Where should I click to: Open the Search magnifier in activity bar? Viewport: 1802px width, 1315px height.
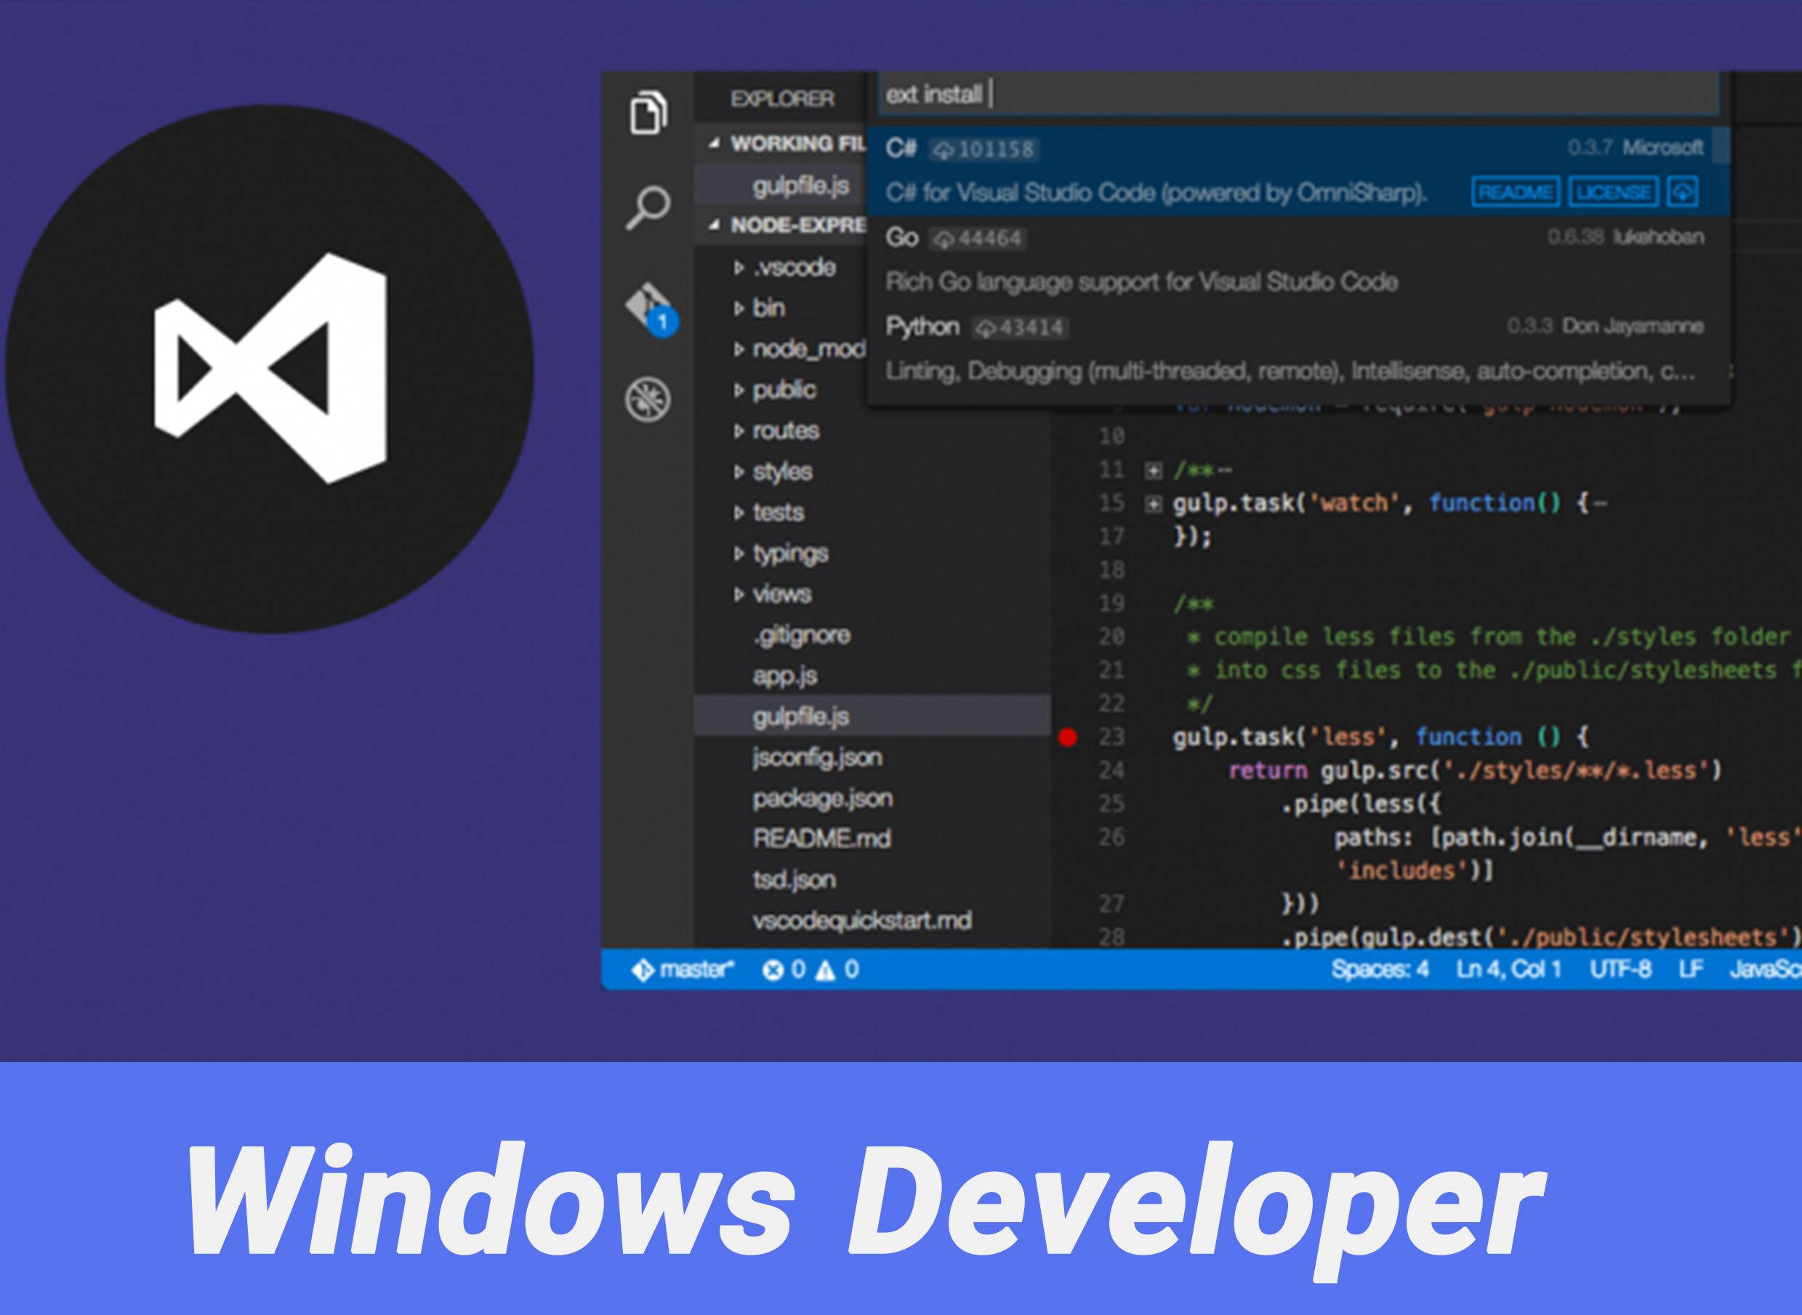tap(648, 208)
